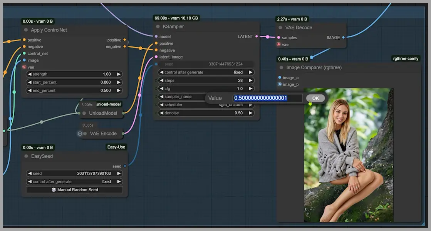Screen dimensions: 431x231
Task: Click the reroute dot on the LATENT link
Action: click(267, 37)
